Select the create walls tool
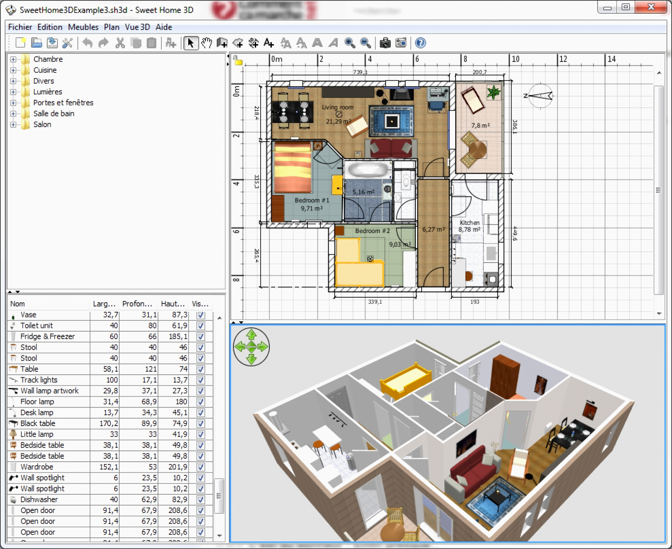Viewport: 672px width, 549px height. (222, 43)
